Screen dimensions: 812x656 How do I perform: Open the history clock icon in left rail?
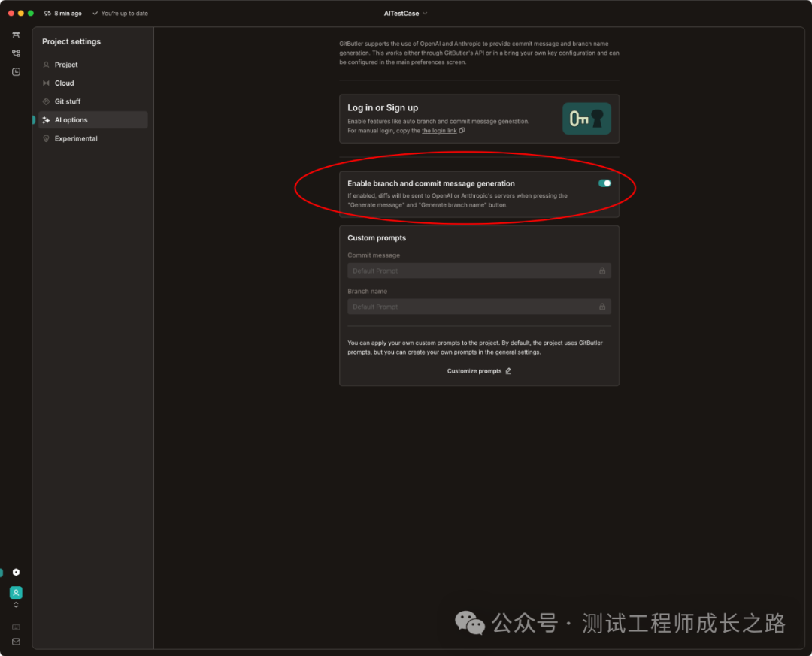(x=16, y=72)
